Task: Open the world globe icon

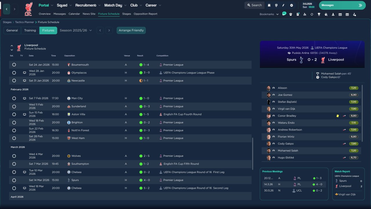Action: (276, 5)
